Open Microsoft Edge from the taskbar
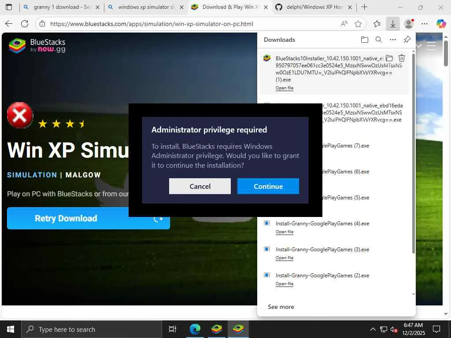This screenshot has width=451, height=338. pyautogui.click(x=195, y=329)
